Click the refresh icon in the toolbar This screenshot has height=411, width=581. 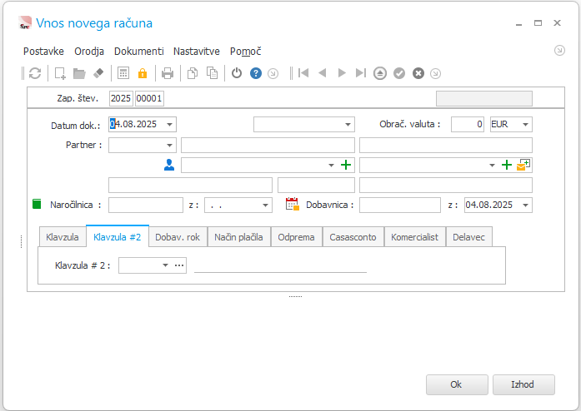[x=35, y=73]
